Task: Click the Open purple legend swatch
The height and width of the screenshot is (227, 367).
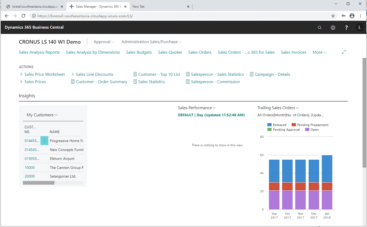Action: (x=307, y=129)
